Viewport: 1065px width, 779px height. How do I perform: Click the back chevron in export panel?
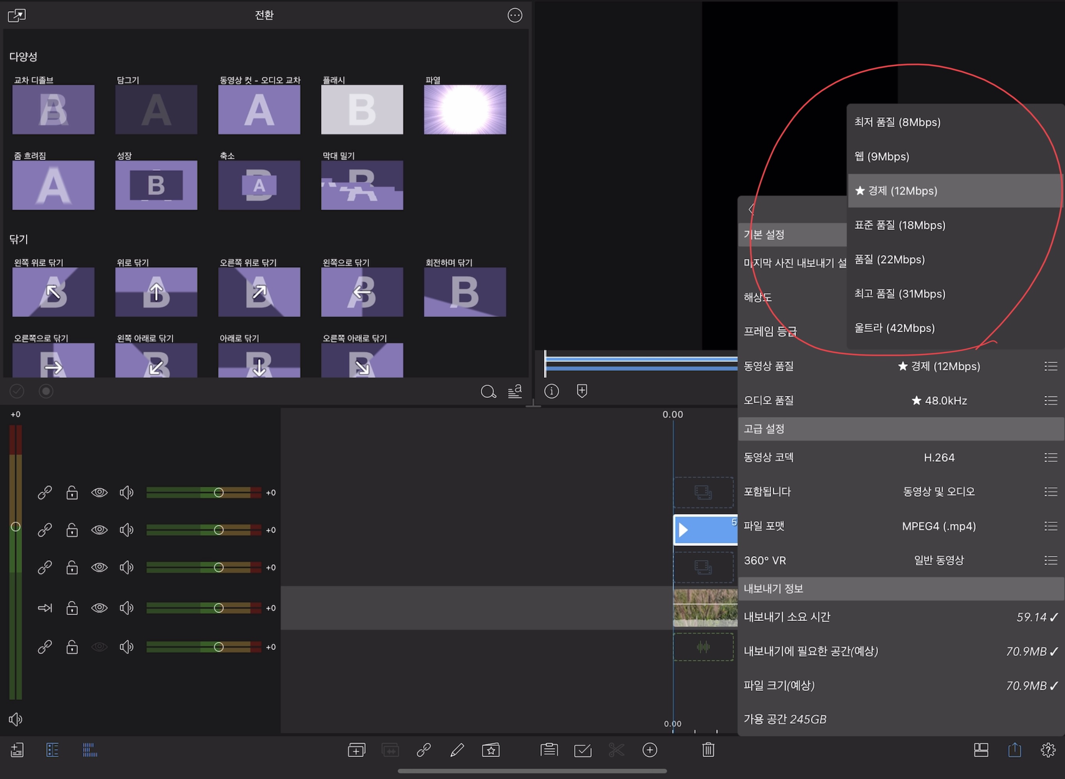pos(751,209)
